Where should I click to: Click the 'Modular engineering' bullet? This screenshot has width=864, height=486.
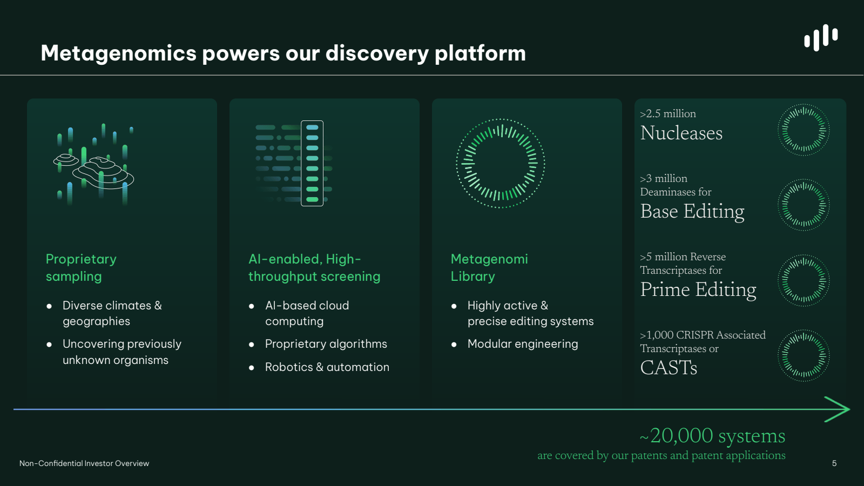[523, 344]
